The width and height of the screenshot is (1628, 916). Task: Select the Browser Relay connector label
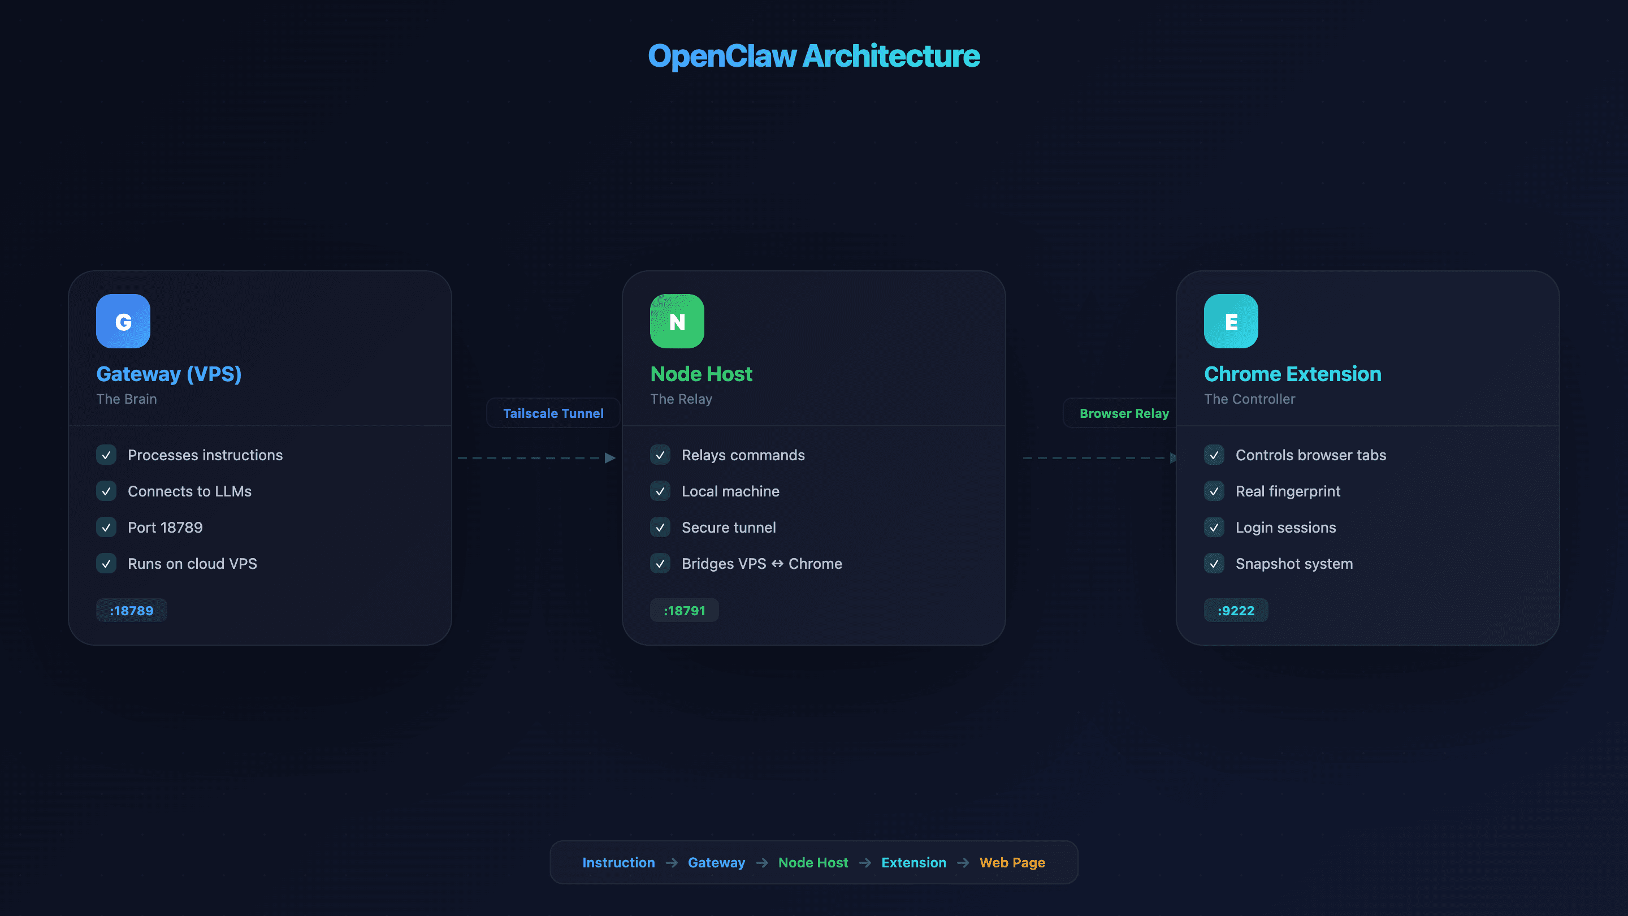pyautogui.click(x=1124, y=413)
